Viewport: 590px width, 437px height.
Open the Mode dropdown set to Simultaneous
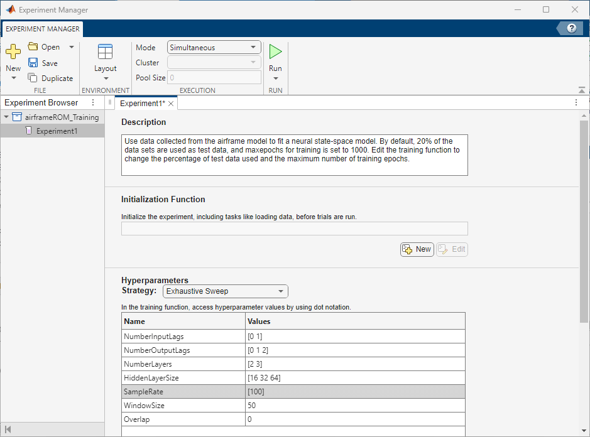point(214,47)
